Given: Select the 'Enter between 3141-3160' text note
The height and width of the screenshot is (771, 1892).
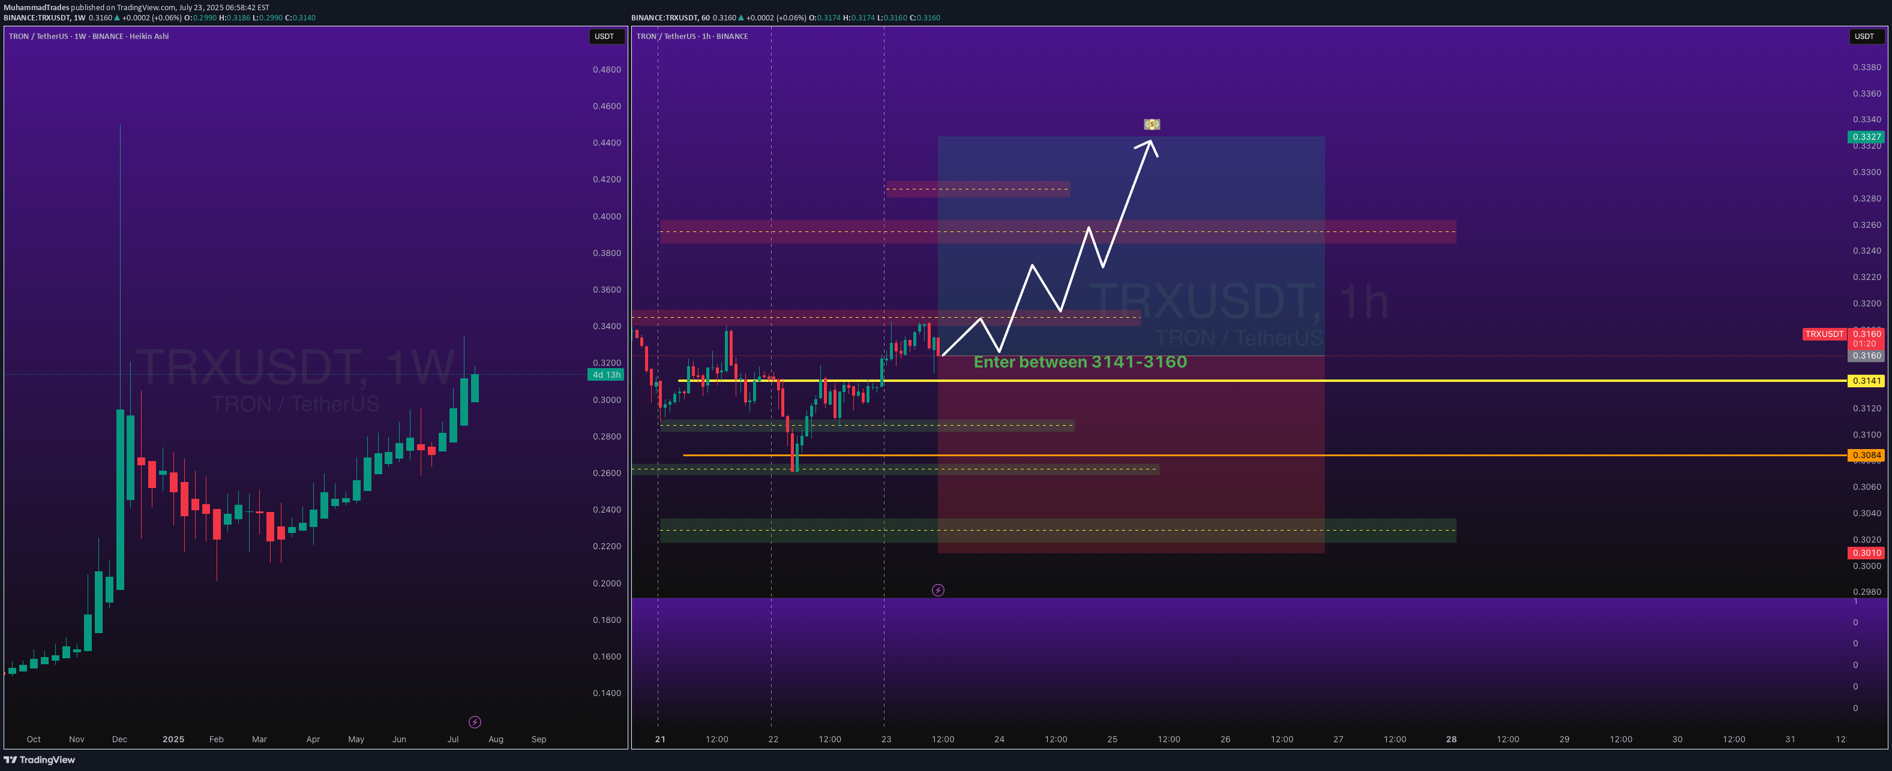Looking at the screenshot, I should point(1080,362).
